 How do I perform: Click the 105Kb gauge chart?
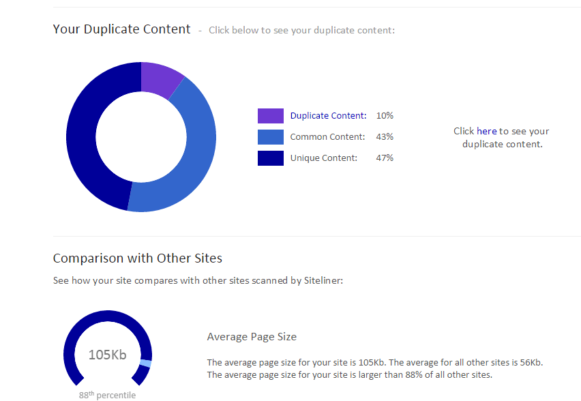107,355
